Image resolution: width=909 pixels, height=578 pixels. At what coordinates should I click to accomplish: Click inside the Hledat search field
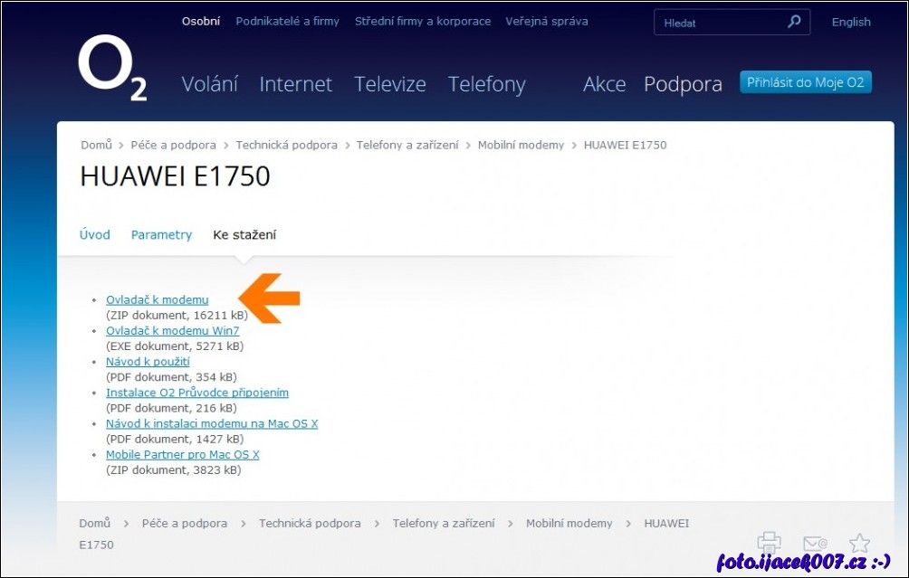[x=715, y=22]
